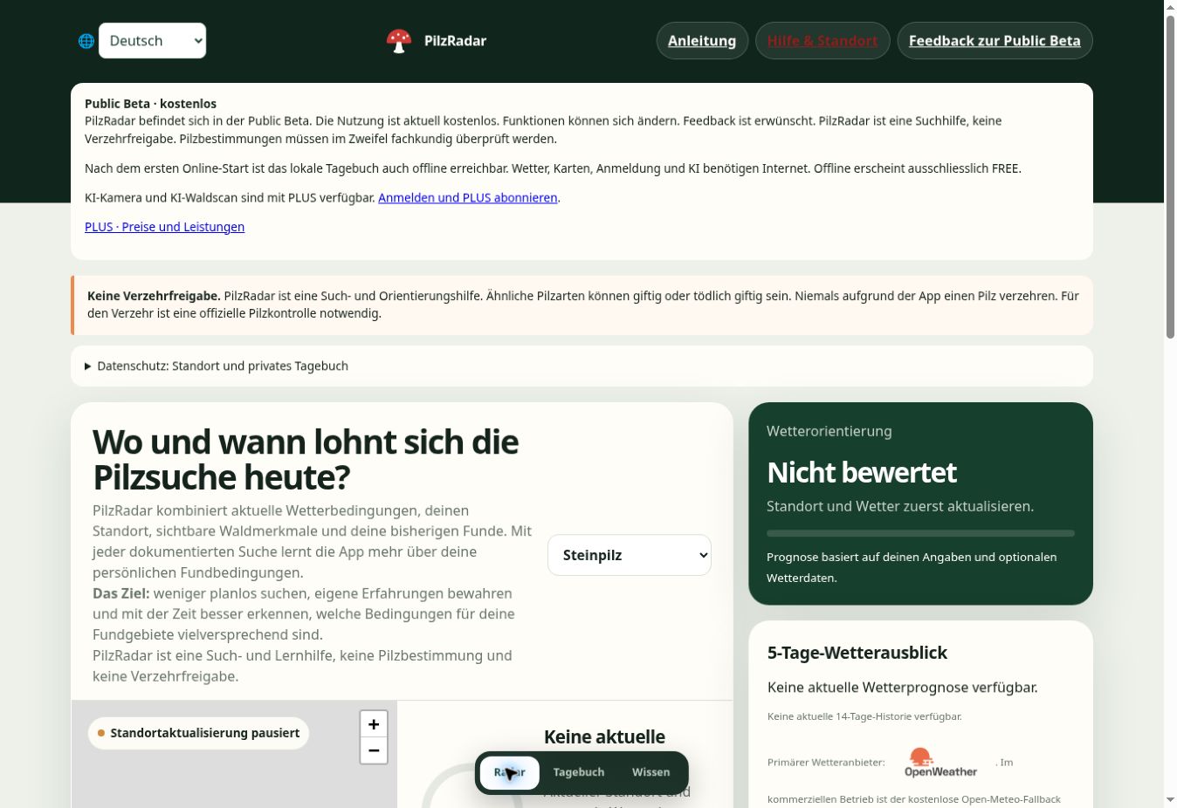The width and height of the screenshot is (1177, 808).
Task: Open the Anleitung page
Action: pyautogui.click(x=702, y=41)
